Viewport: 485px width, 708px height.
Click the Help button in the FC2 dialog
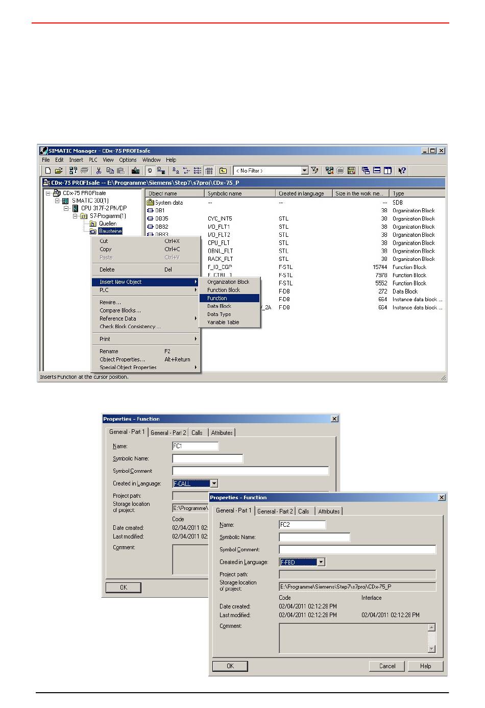click(x=426, y=666)
